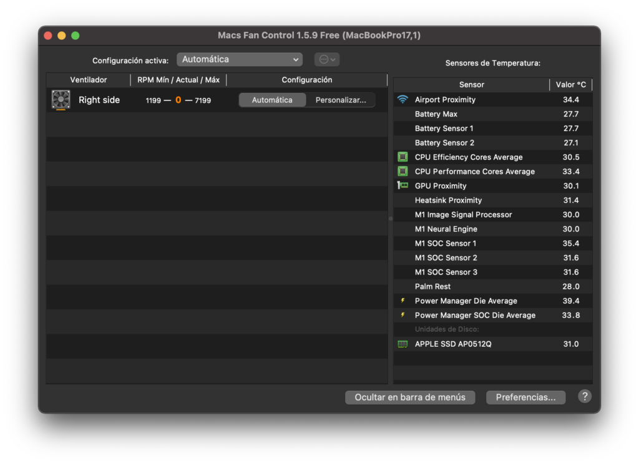
Task: Click the Airport Proximity Wi-Fi icon
Action: 402,100
